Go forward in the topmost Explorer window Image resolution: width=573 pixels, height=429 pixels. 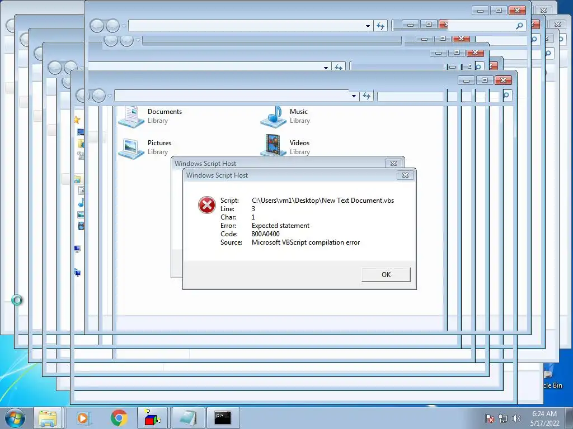point(112,26)
